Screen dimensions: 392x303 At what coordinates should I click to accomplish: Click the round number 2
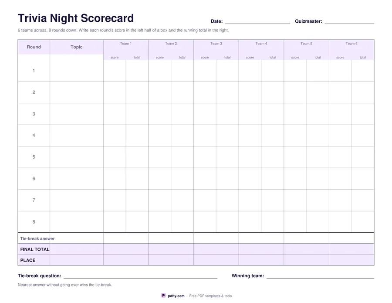coord(34,92)
